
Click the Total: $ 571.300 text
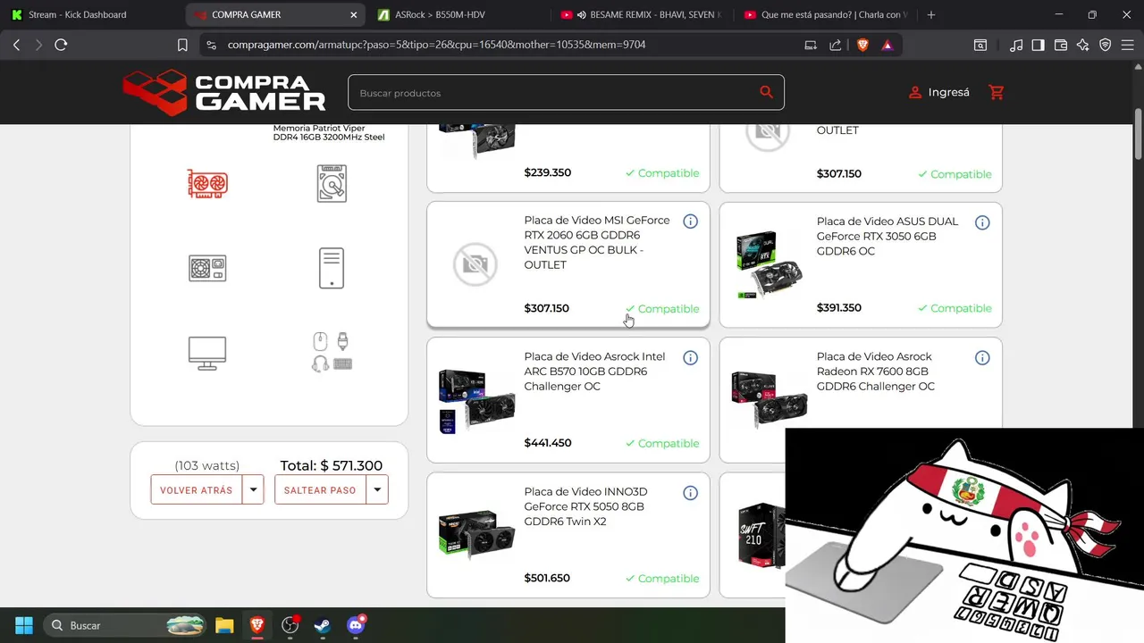[332, 465]
